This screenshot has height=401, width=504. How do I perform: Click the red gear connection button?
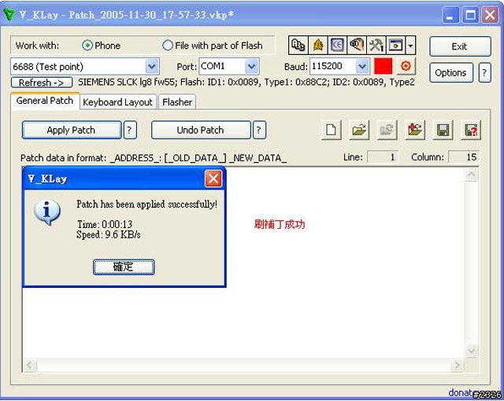tap(406, 66)
